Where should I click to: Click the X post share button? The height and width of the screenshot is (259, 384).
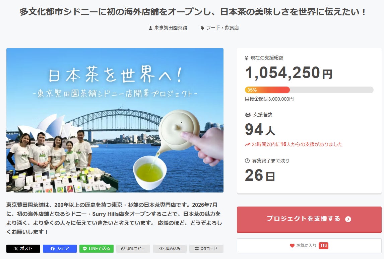(x=23, y=249)
